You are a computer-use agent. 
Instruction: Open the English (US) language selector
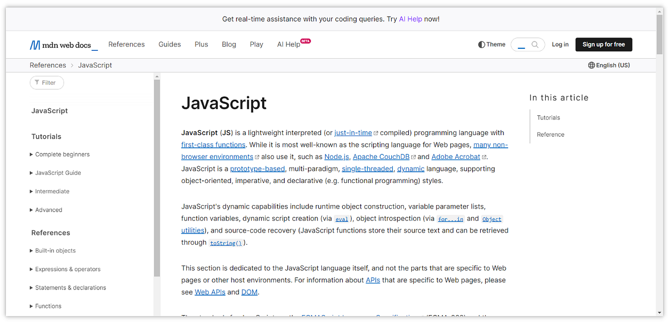(609, 65)
